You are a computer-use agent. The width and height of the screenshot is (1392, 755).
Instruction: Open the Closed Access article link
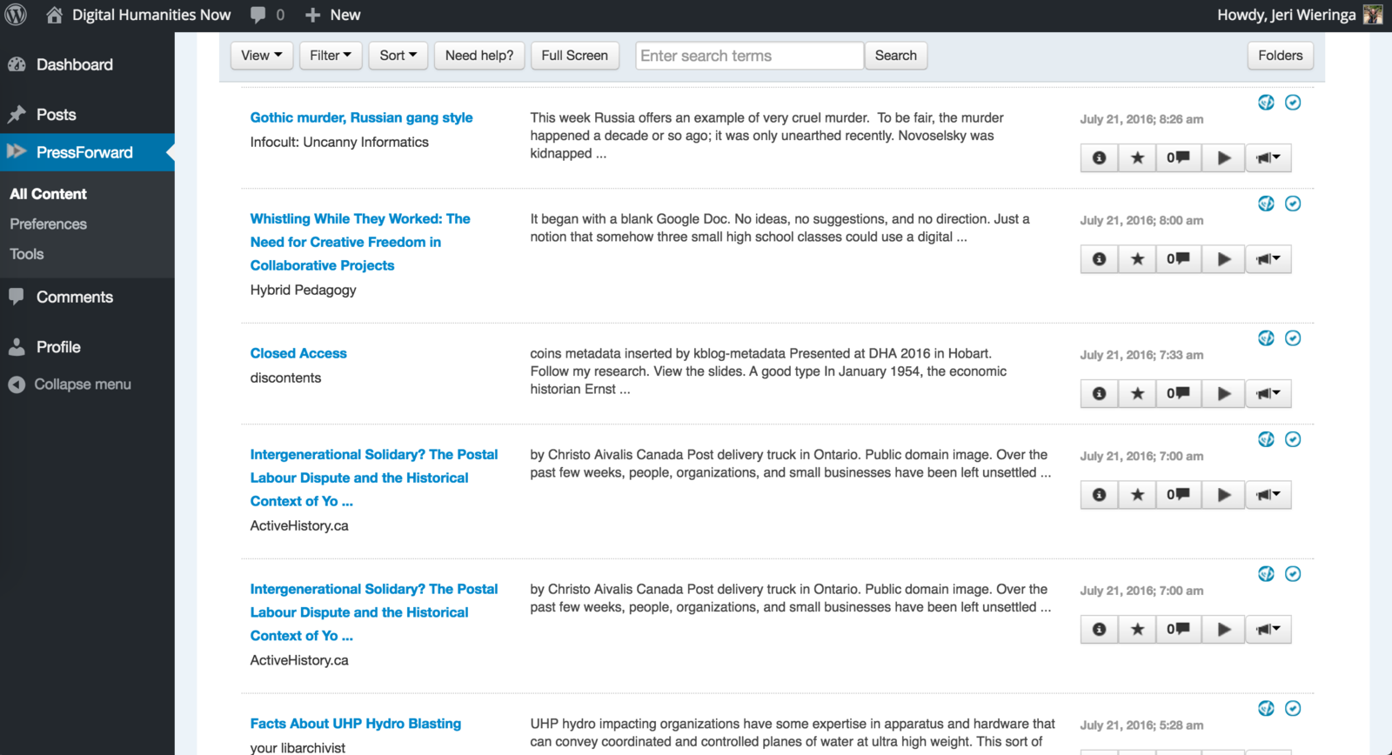tap(298, 353)
